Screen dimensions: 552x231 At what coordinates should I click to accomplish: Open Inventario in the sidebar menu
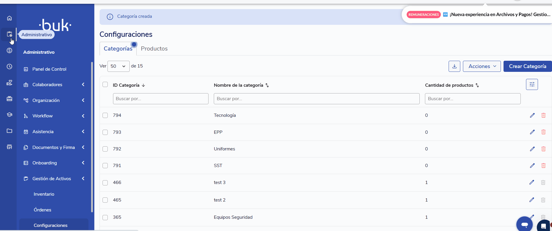tap(44, 194)
